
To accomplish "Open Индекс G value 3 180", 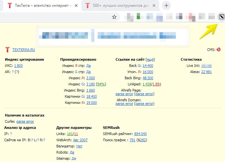I will click(91, 84).
